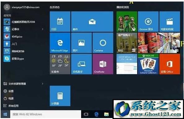184x119 pixels.
Task: Open the 长春市 weather tile
Action: [x=60, y=64]
